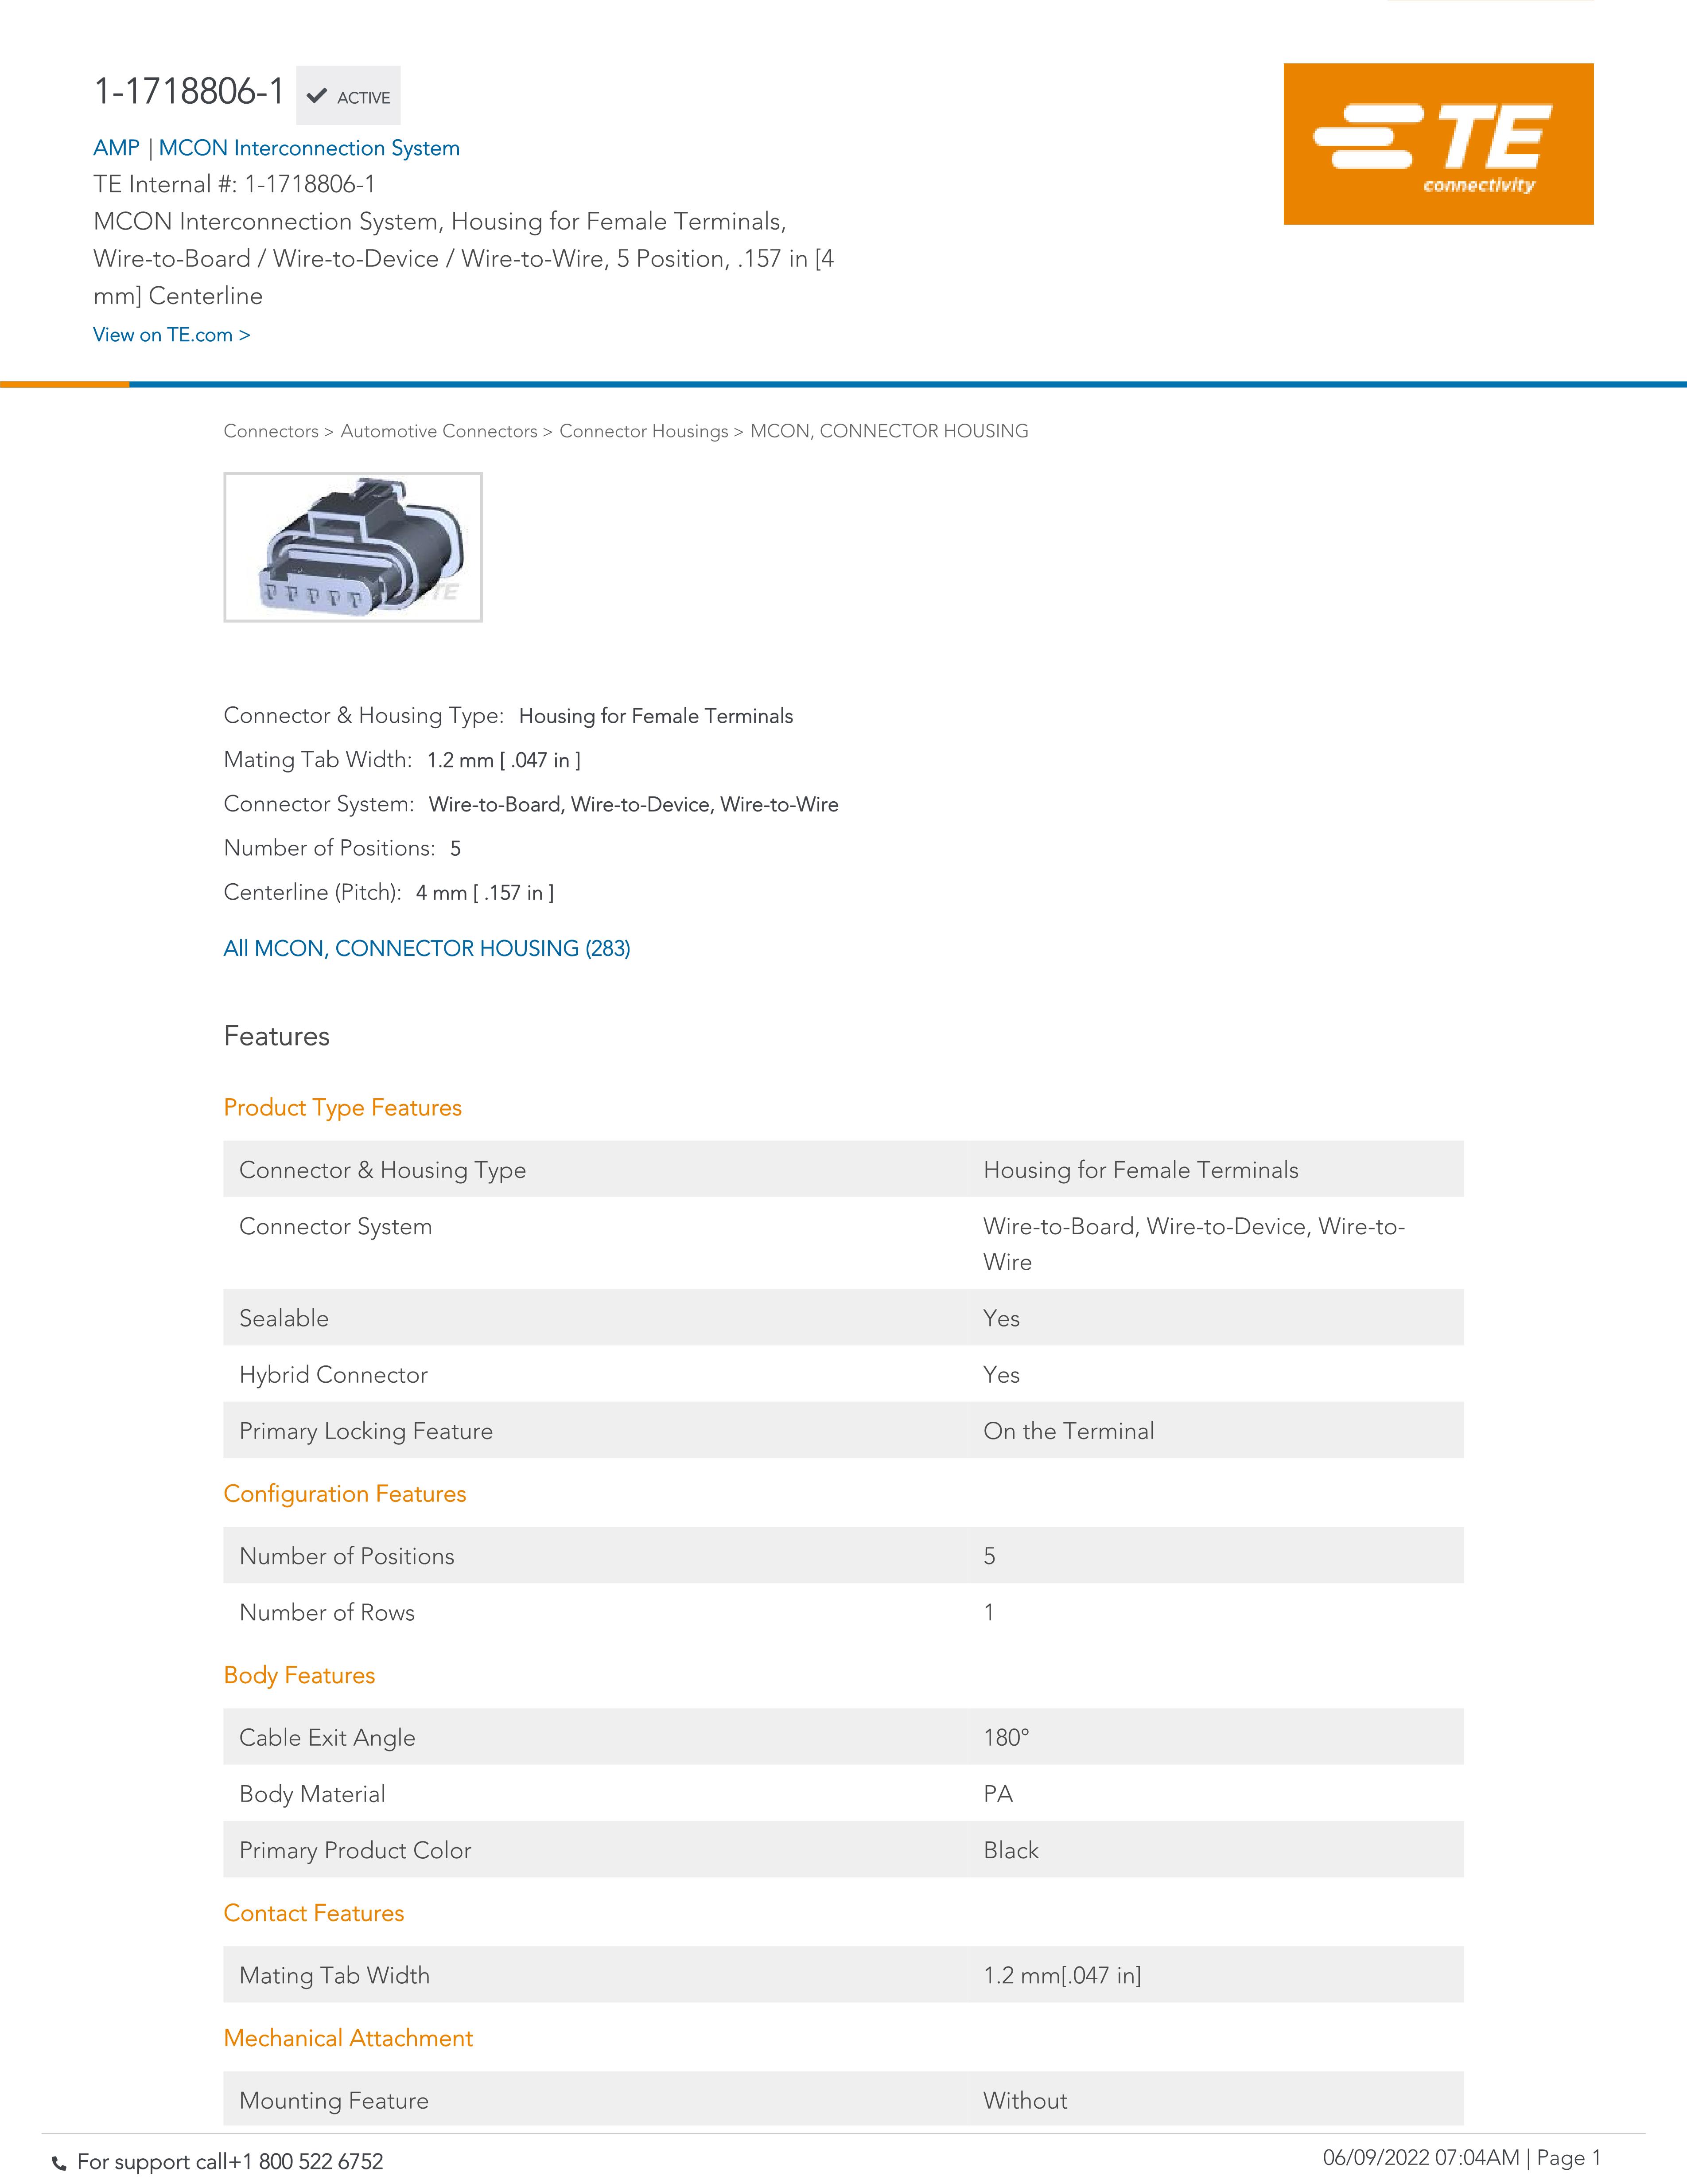Click the Mechanical Attachment section heading
The image size is (1687, 2184).
(x=348, y=2039)
